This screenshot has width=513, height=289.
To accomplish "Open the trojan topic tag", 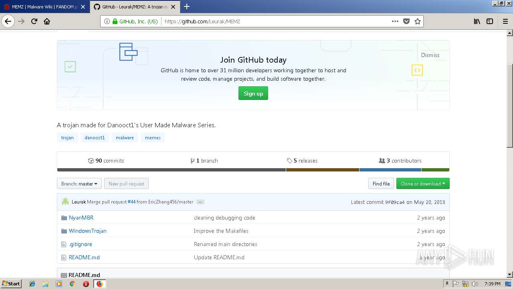I will (x=67, y=138).
